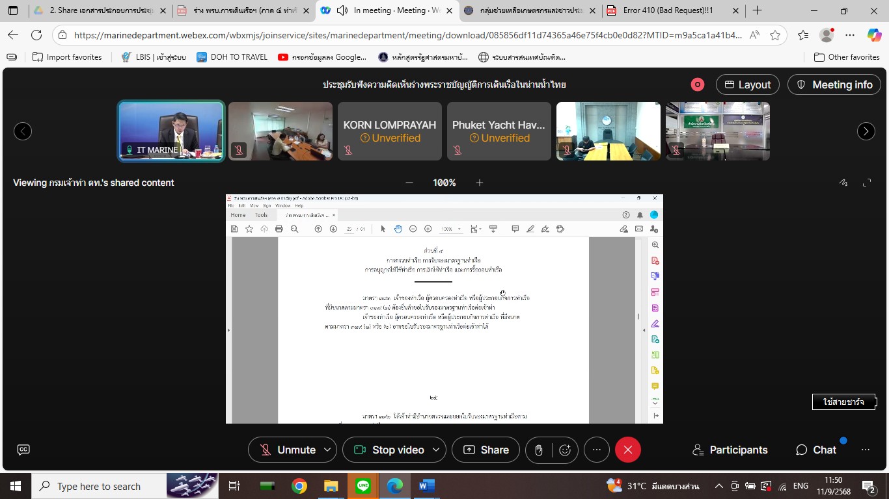Open the Layout options
The height and width of the screenshot is (499, 889).
747,84
